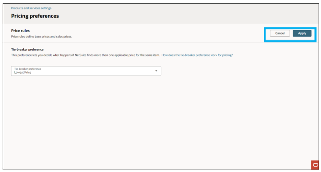
Task: Open the Products and services settings breadcrumb
Action: click(31, 8)
